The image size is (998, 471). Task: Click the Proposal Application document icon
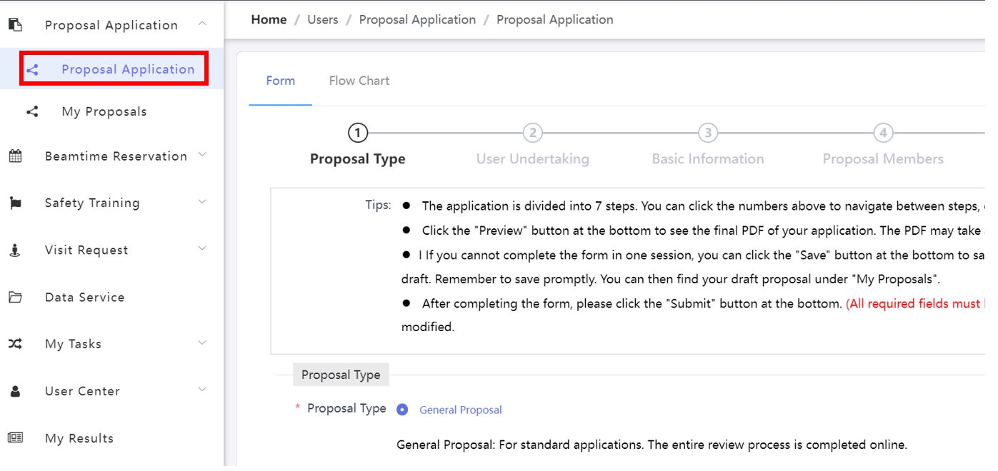(15, 25)
